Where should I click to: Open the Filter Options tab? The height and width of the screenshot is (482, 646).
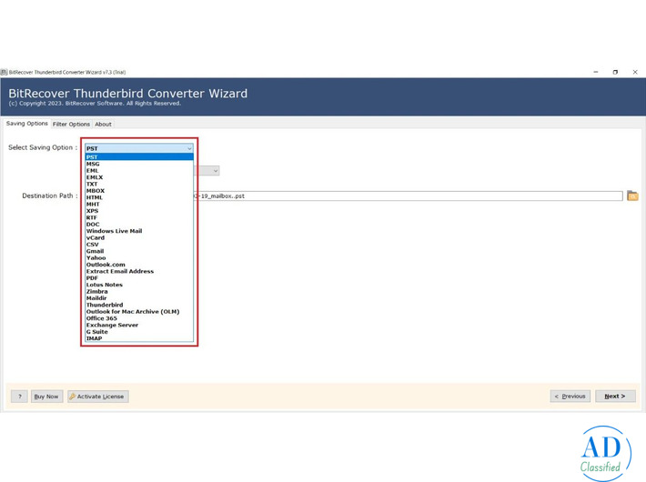point(71,124)
